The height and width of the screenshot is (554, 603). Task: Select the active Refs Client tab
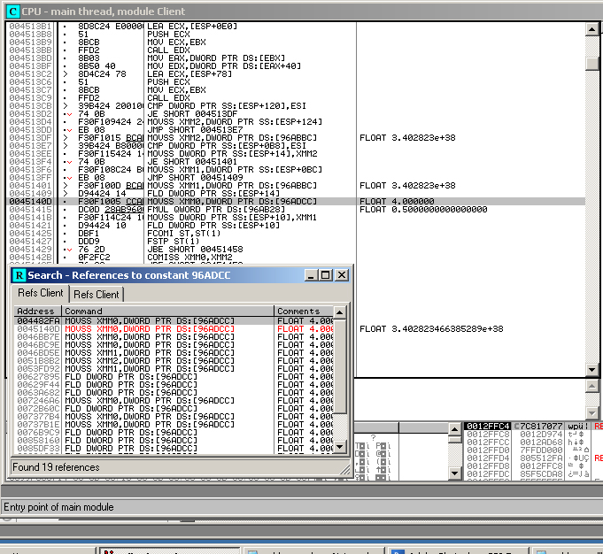coord(41,293)
